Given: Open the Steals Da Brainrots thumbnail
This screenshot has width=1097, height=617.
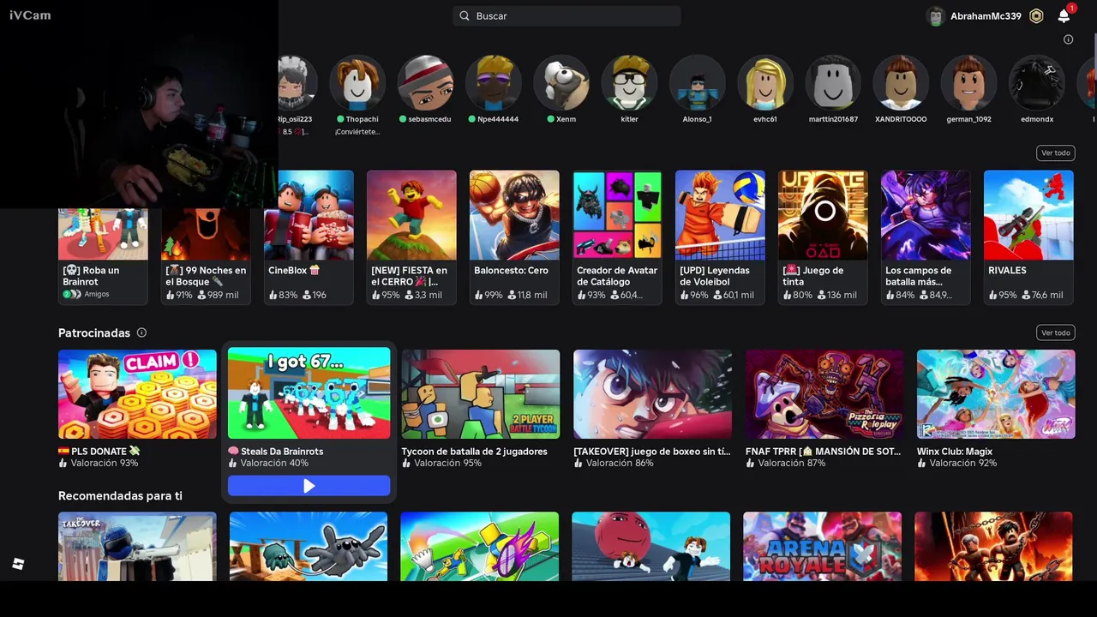Looking at the screenshot, I should [x=309, y=393].
